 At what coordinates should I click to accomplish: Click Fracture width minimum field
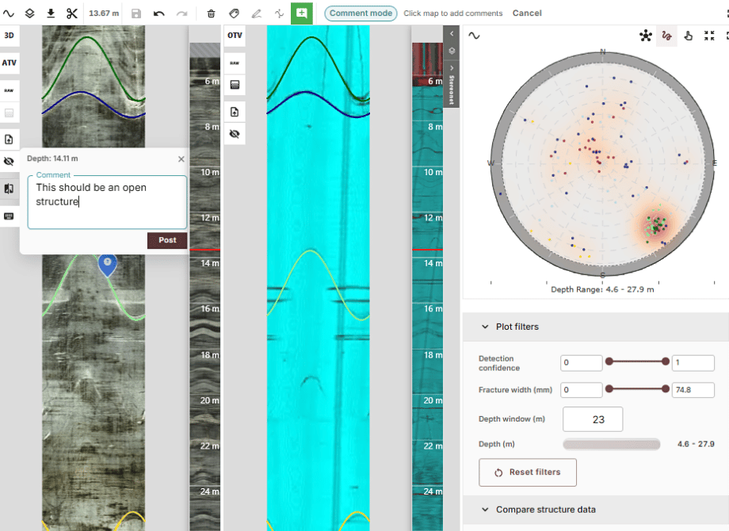[581, 390]
